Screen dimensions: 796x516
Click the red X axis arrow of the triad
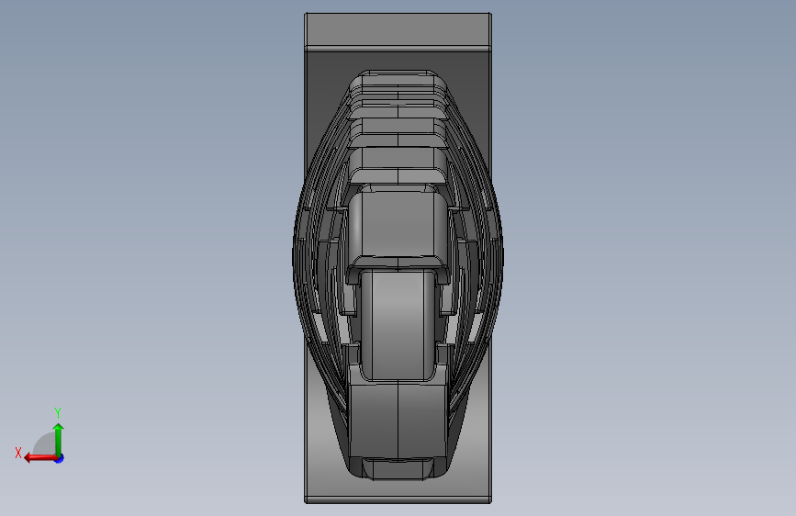(40, 458)
